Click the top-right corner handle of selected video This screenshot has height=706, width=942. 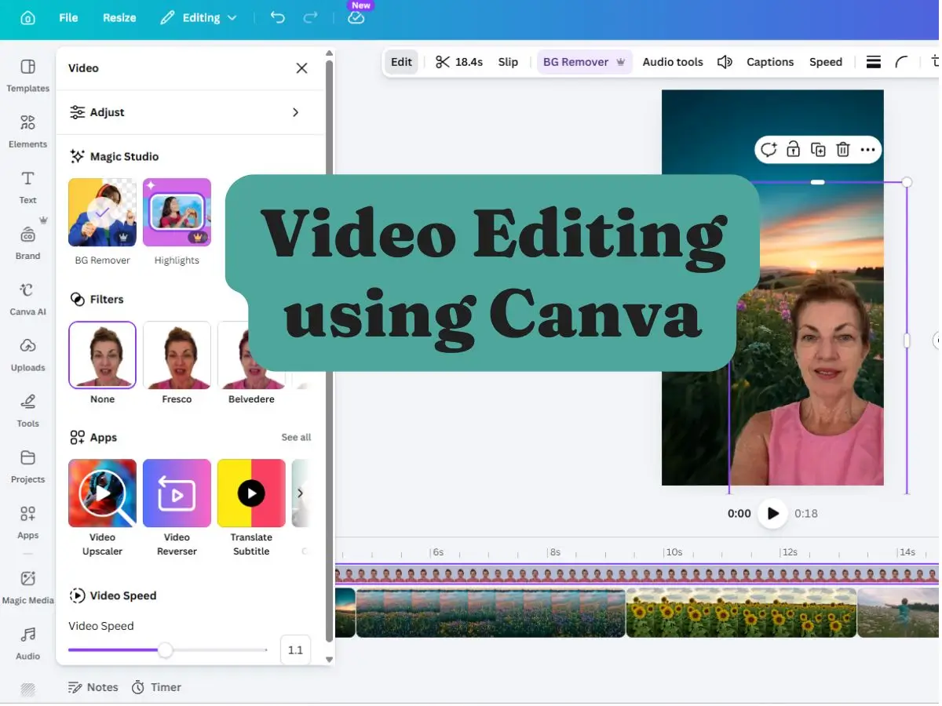907,182
